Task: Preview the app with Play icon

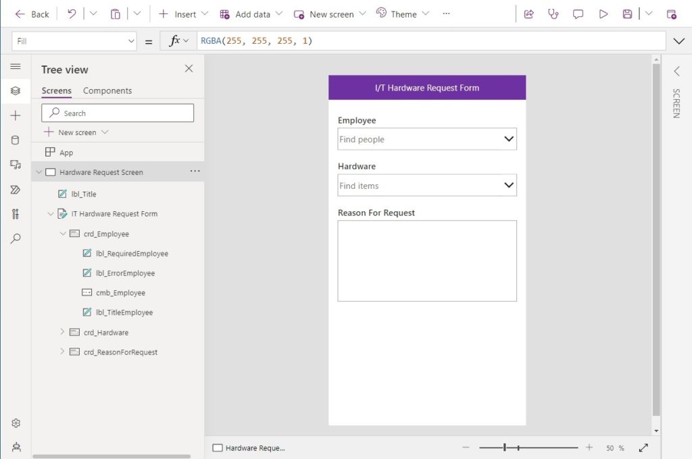Action: (x=603, y=14)
